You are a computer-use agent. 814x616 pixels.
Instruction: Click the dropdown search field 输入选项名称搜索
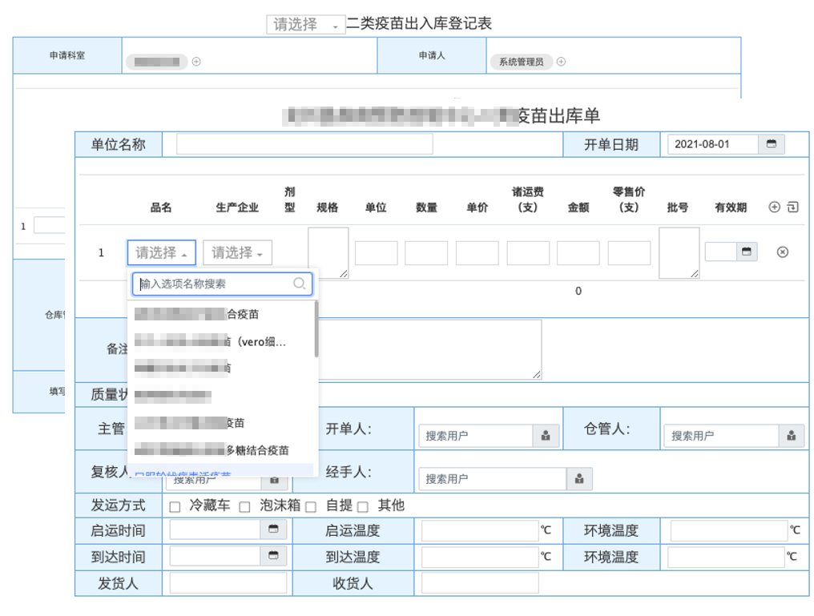coord(215,284)
